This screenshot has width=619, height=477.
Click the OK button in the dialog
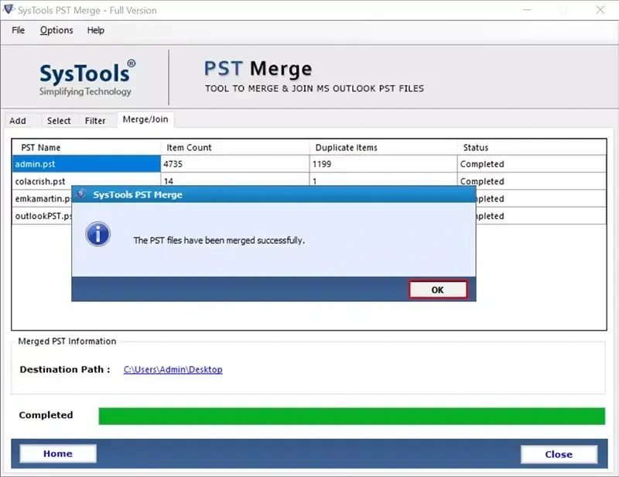pyautogui.click(x=438, y=290)
